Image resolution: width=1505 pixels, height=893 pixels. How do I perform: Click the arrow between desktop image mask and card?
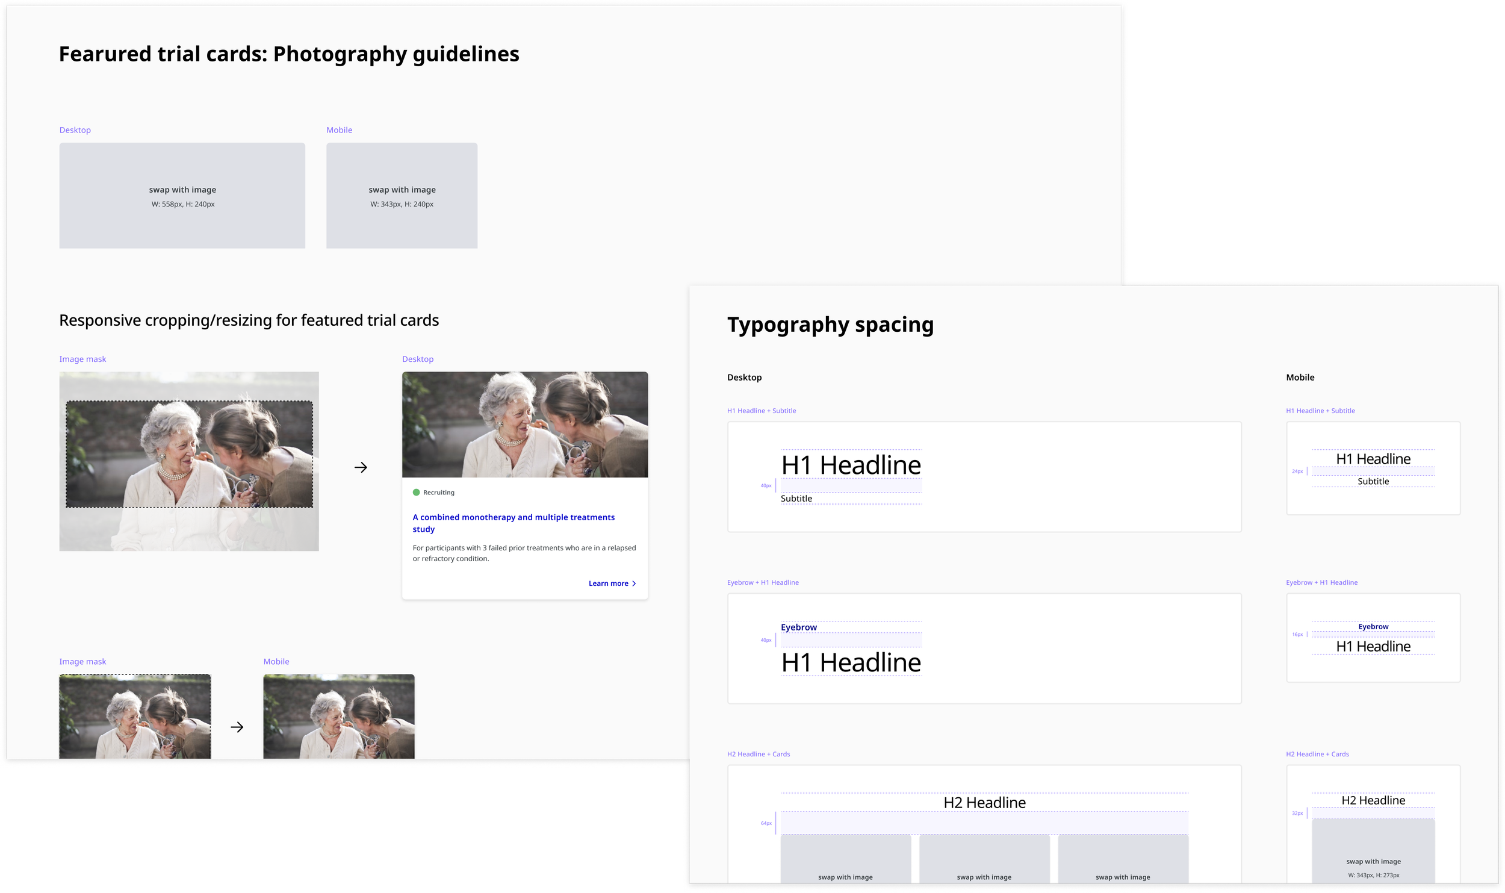click(361, 467)
